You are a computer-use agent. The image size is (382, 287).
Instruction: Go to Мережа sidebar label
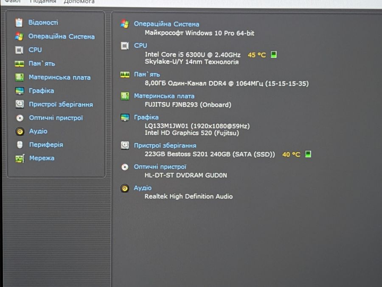pyautogui.click(x=42, y=158)
